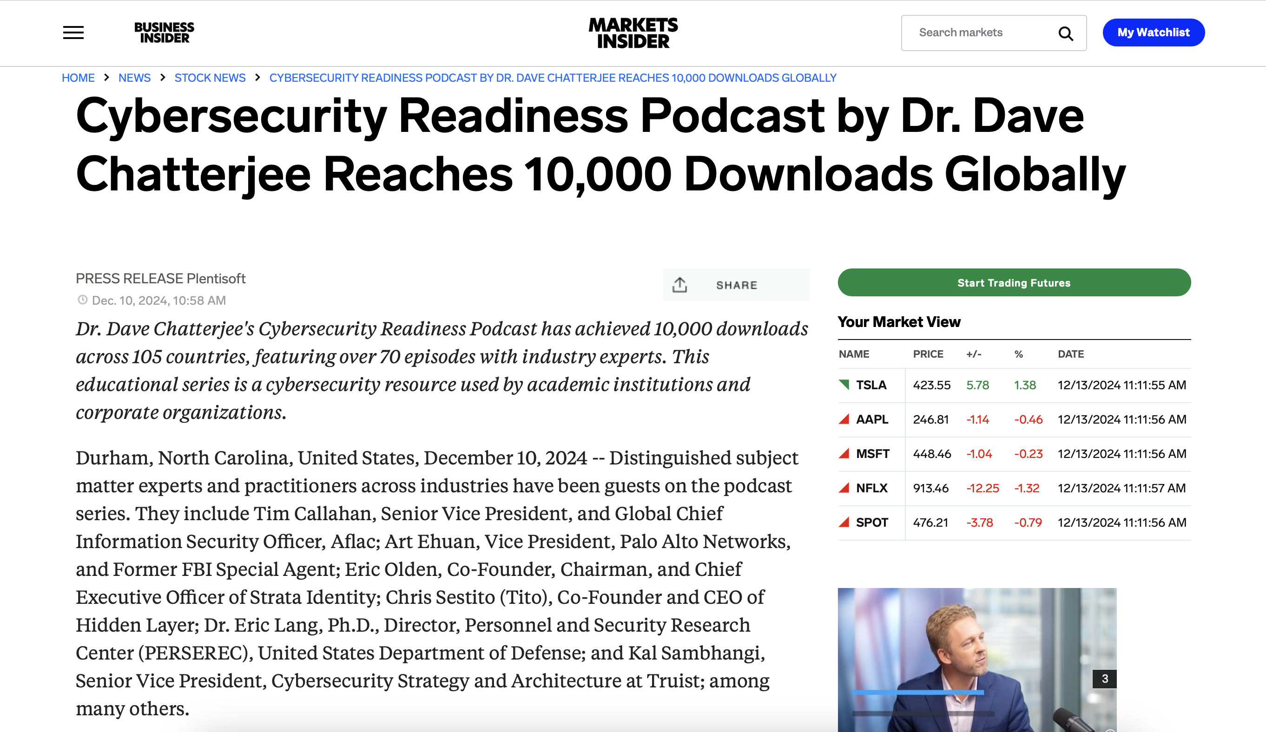Click TSLA price 423.55
Viewport: 1266px width, 732px height.
[x=931, y=385]
